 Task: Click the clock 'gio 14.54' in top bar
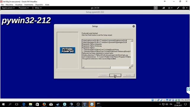point(95,8)
